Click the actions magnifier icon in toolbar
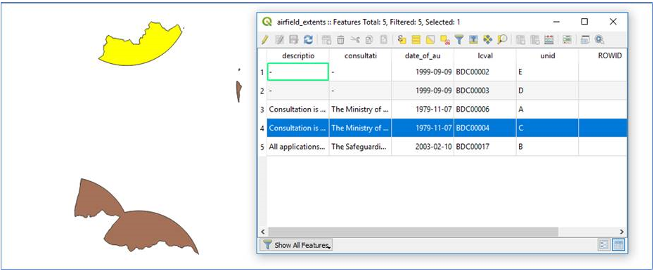Viewport: 654px width, 271px height. click(x=600, y=39)
